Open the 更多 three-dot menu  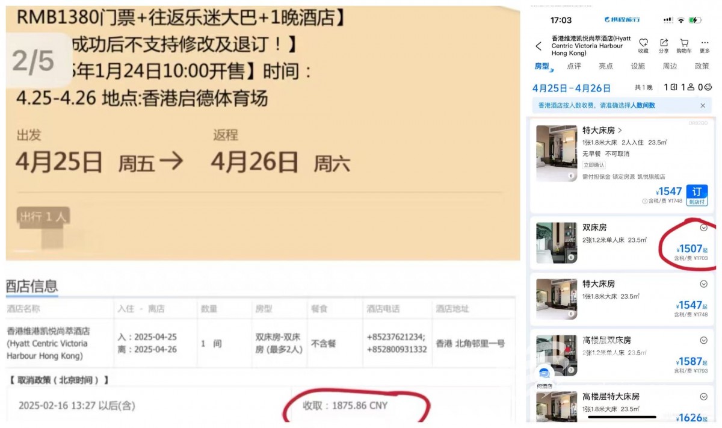(705, 42)
